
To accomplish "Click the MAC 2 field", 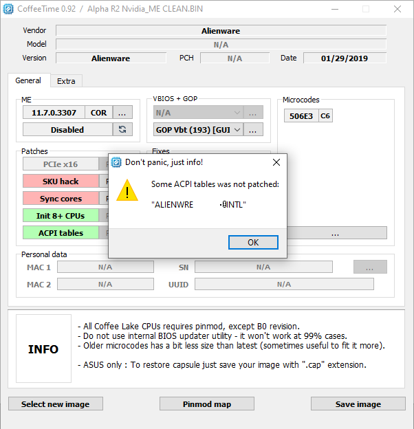I will pyautogui.click(x=105, y=284).
